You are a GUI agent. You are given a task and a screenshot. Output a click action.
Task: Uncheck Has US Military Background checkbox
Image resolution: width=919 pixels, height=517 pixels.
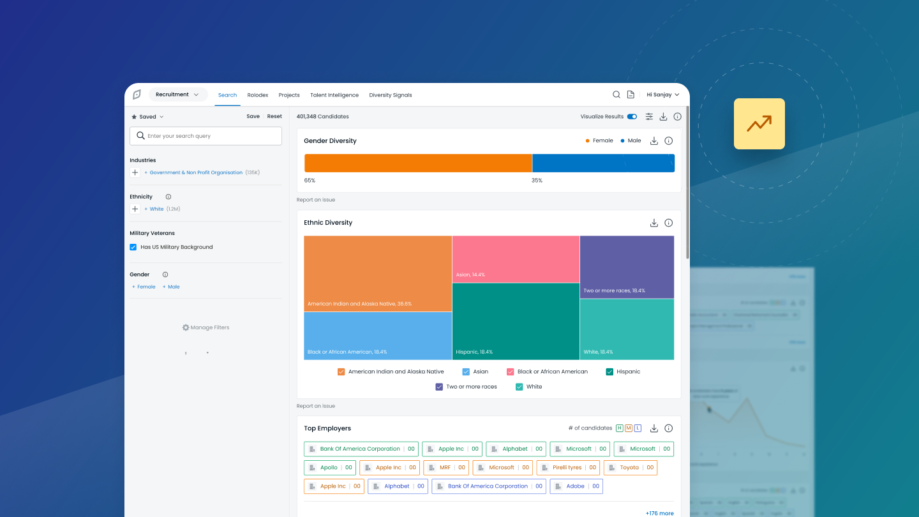click(x=133, y=247)
